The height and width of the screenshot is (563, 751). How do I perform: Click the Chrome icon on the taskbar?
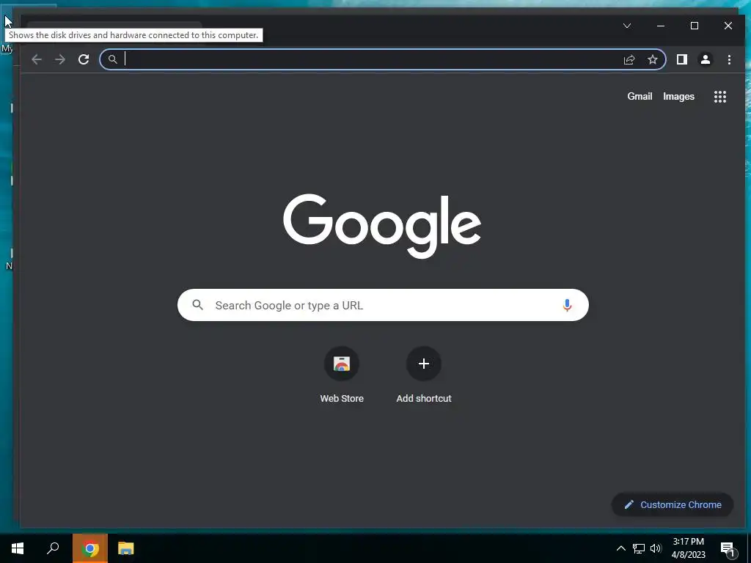(x=90, y=548)
